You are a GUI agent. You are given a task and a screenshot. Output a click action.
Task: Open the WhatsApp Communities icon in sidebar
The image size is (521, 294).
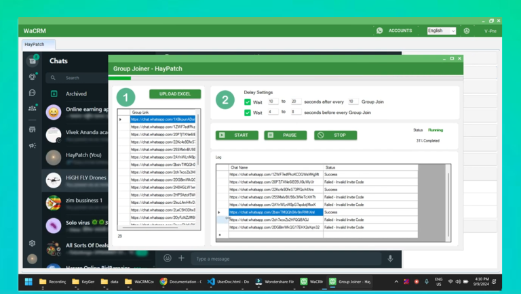tap(32, 108)
